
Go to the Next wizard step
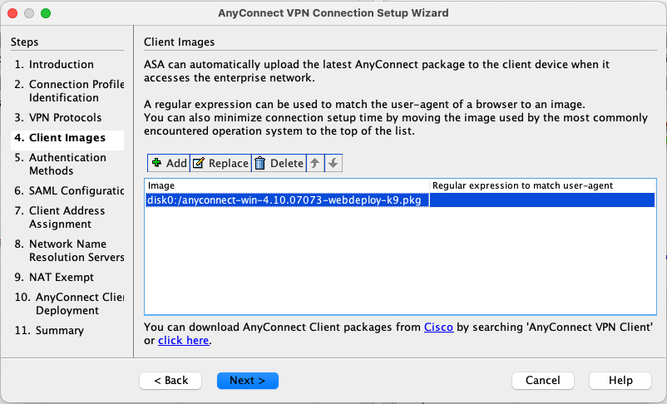247,380
